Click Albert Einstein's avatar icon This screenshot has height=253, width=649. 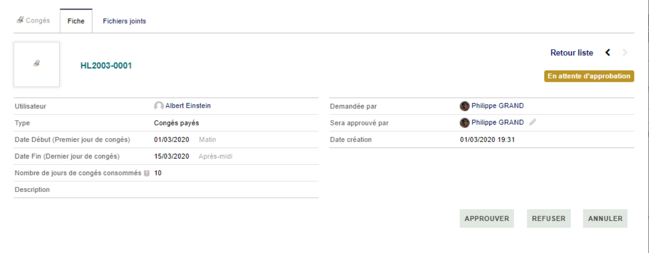coord(159,106)
